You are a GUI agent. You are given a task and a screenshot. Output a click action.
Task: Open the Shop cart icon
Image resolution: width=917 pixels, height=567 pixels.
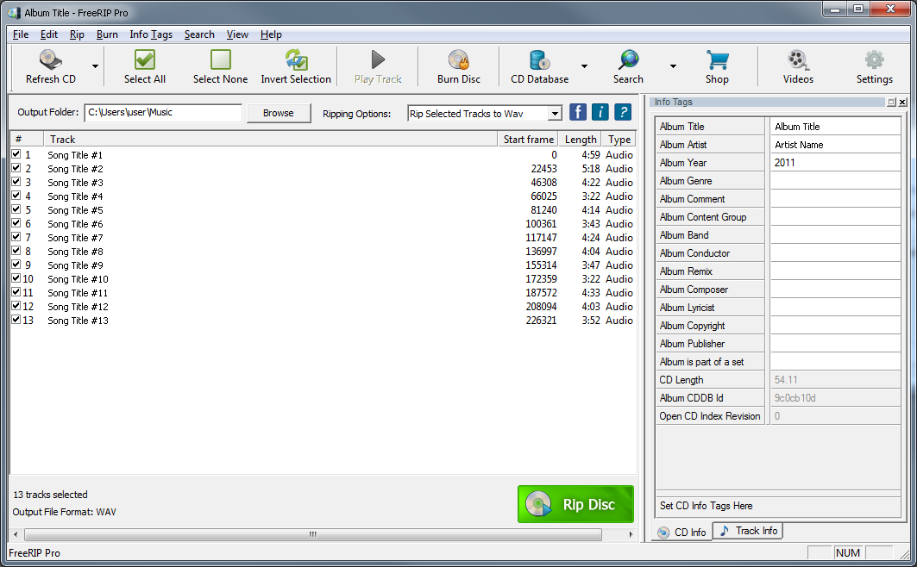[717, 60]
